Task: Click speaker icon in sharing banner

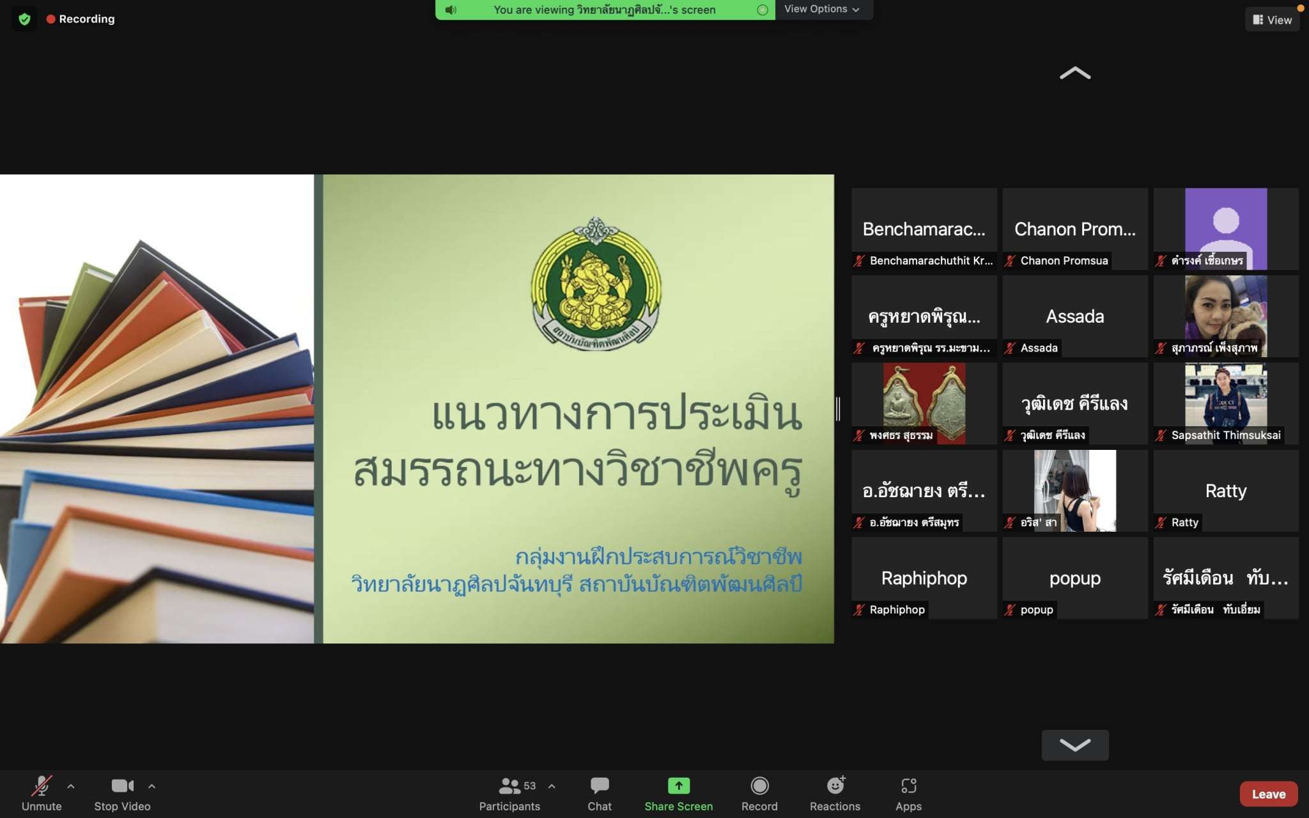Action: pyautogui.click(x=451, y=10)
